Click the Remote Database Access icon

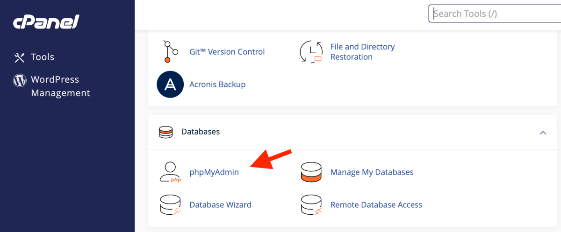click(x=311, y=205)
